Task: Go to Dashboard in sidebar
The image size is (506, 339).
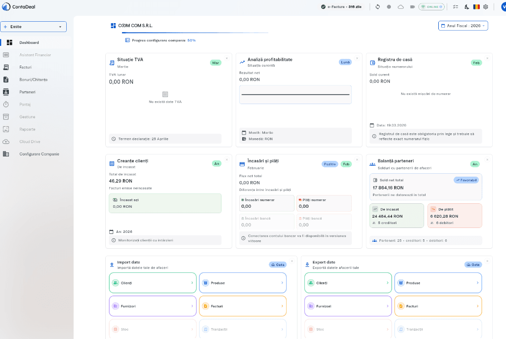Action: (36, 42)
